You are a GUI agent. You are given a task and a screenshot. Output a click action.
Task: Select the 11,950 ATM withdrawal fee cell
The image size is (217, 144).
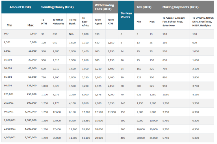(x=112, y=112)
